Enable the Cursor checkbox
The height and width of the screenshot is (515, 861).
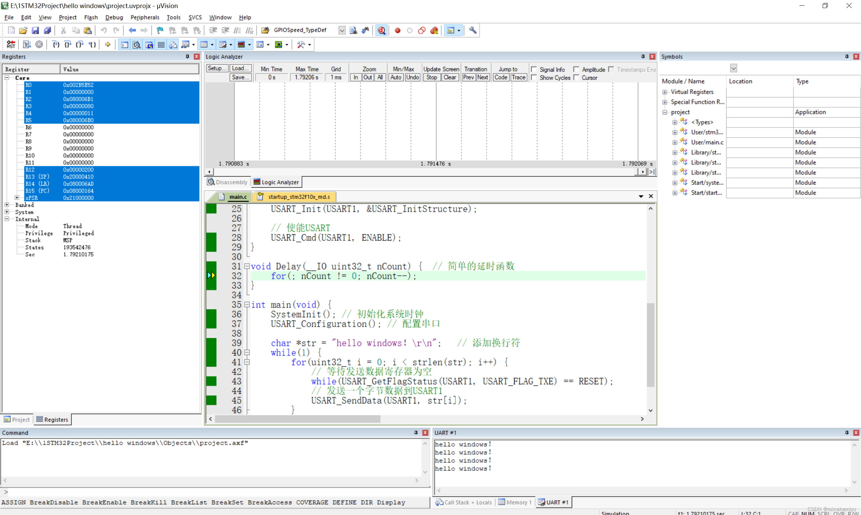click(576, 77)
